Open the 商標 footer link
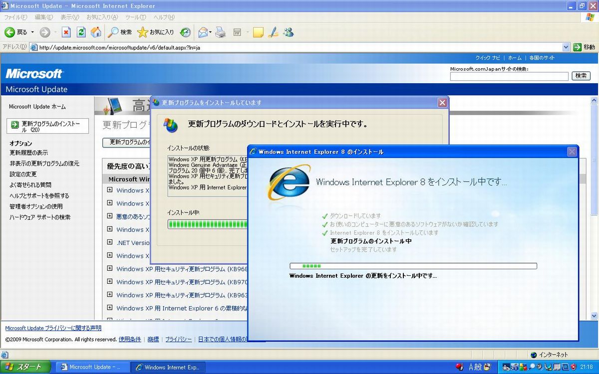 pyautogui.click(x=153, y=340)
